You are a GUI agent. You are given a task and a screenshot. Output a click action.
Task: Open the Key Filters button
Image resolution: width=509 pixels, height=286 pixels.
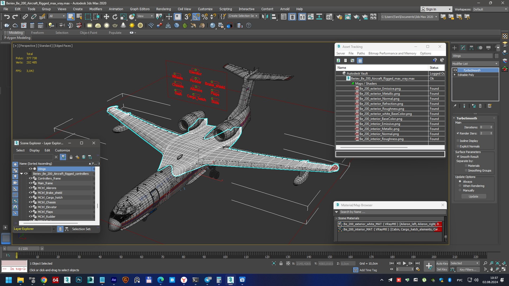[x=468, y=269]
